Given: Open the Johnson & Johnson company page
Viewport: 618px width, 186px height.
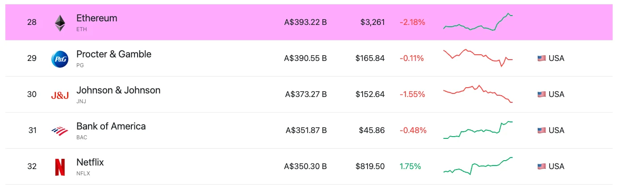Looking at the screenshot, I should (118, 90).
